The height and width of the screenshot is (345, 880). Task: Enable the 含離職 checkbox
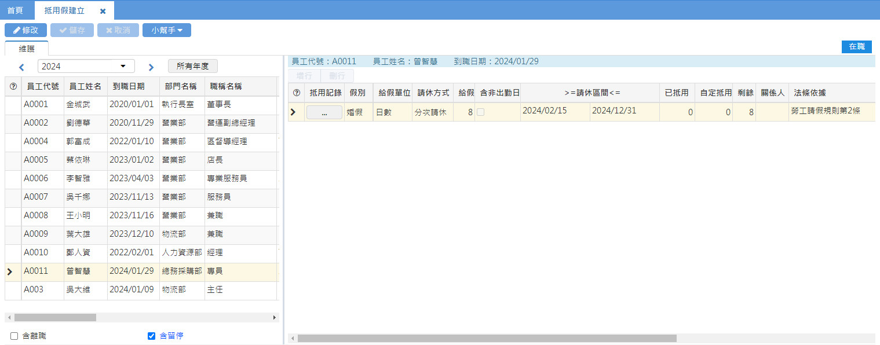coord(14,336)
